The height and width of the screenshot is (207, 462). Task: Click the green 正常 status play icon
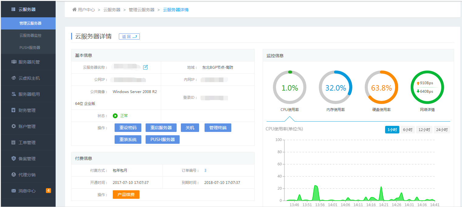115,116
